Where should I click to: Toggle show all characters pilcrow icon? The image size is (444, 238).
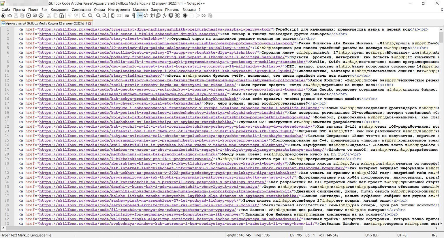pyautogui.click(x=133, y=16)
